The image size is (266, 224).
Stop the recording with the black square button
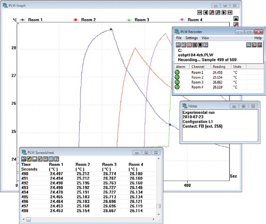tap(200, 44)
